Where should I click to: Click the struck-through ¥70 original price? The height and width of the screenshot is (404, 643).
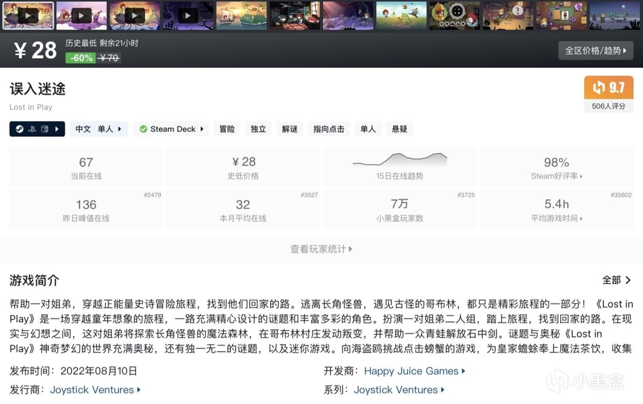[109, 58]
